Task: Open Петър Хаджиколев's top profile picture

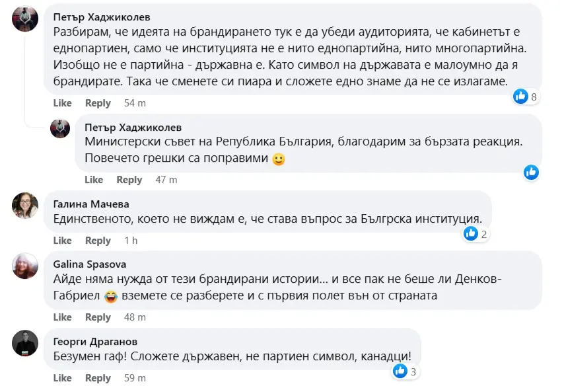Action: [x=25, y=22]
